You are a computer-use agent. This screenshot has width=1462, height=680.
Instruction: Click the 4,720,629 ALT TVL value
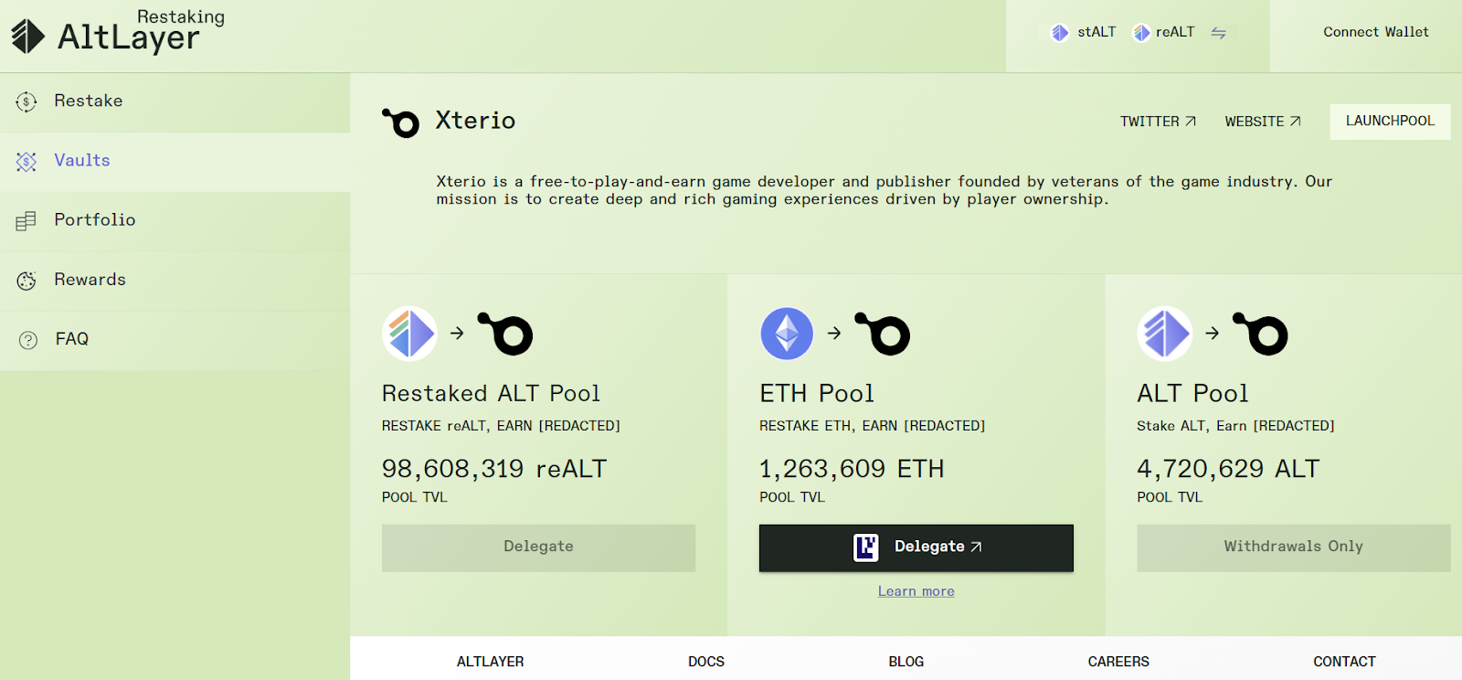[x=1228, y=469]
